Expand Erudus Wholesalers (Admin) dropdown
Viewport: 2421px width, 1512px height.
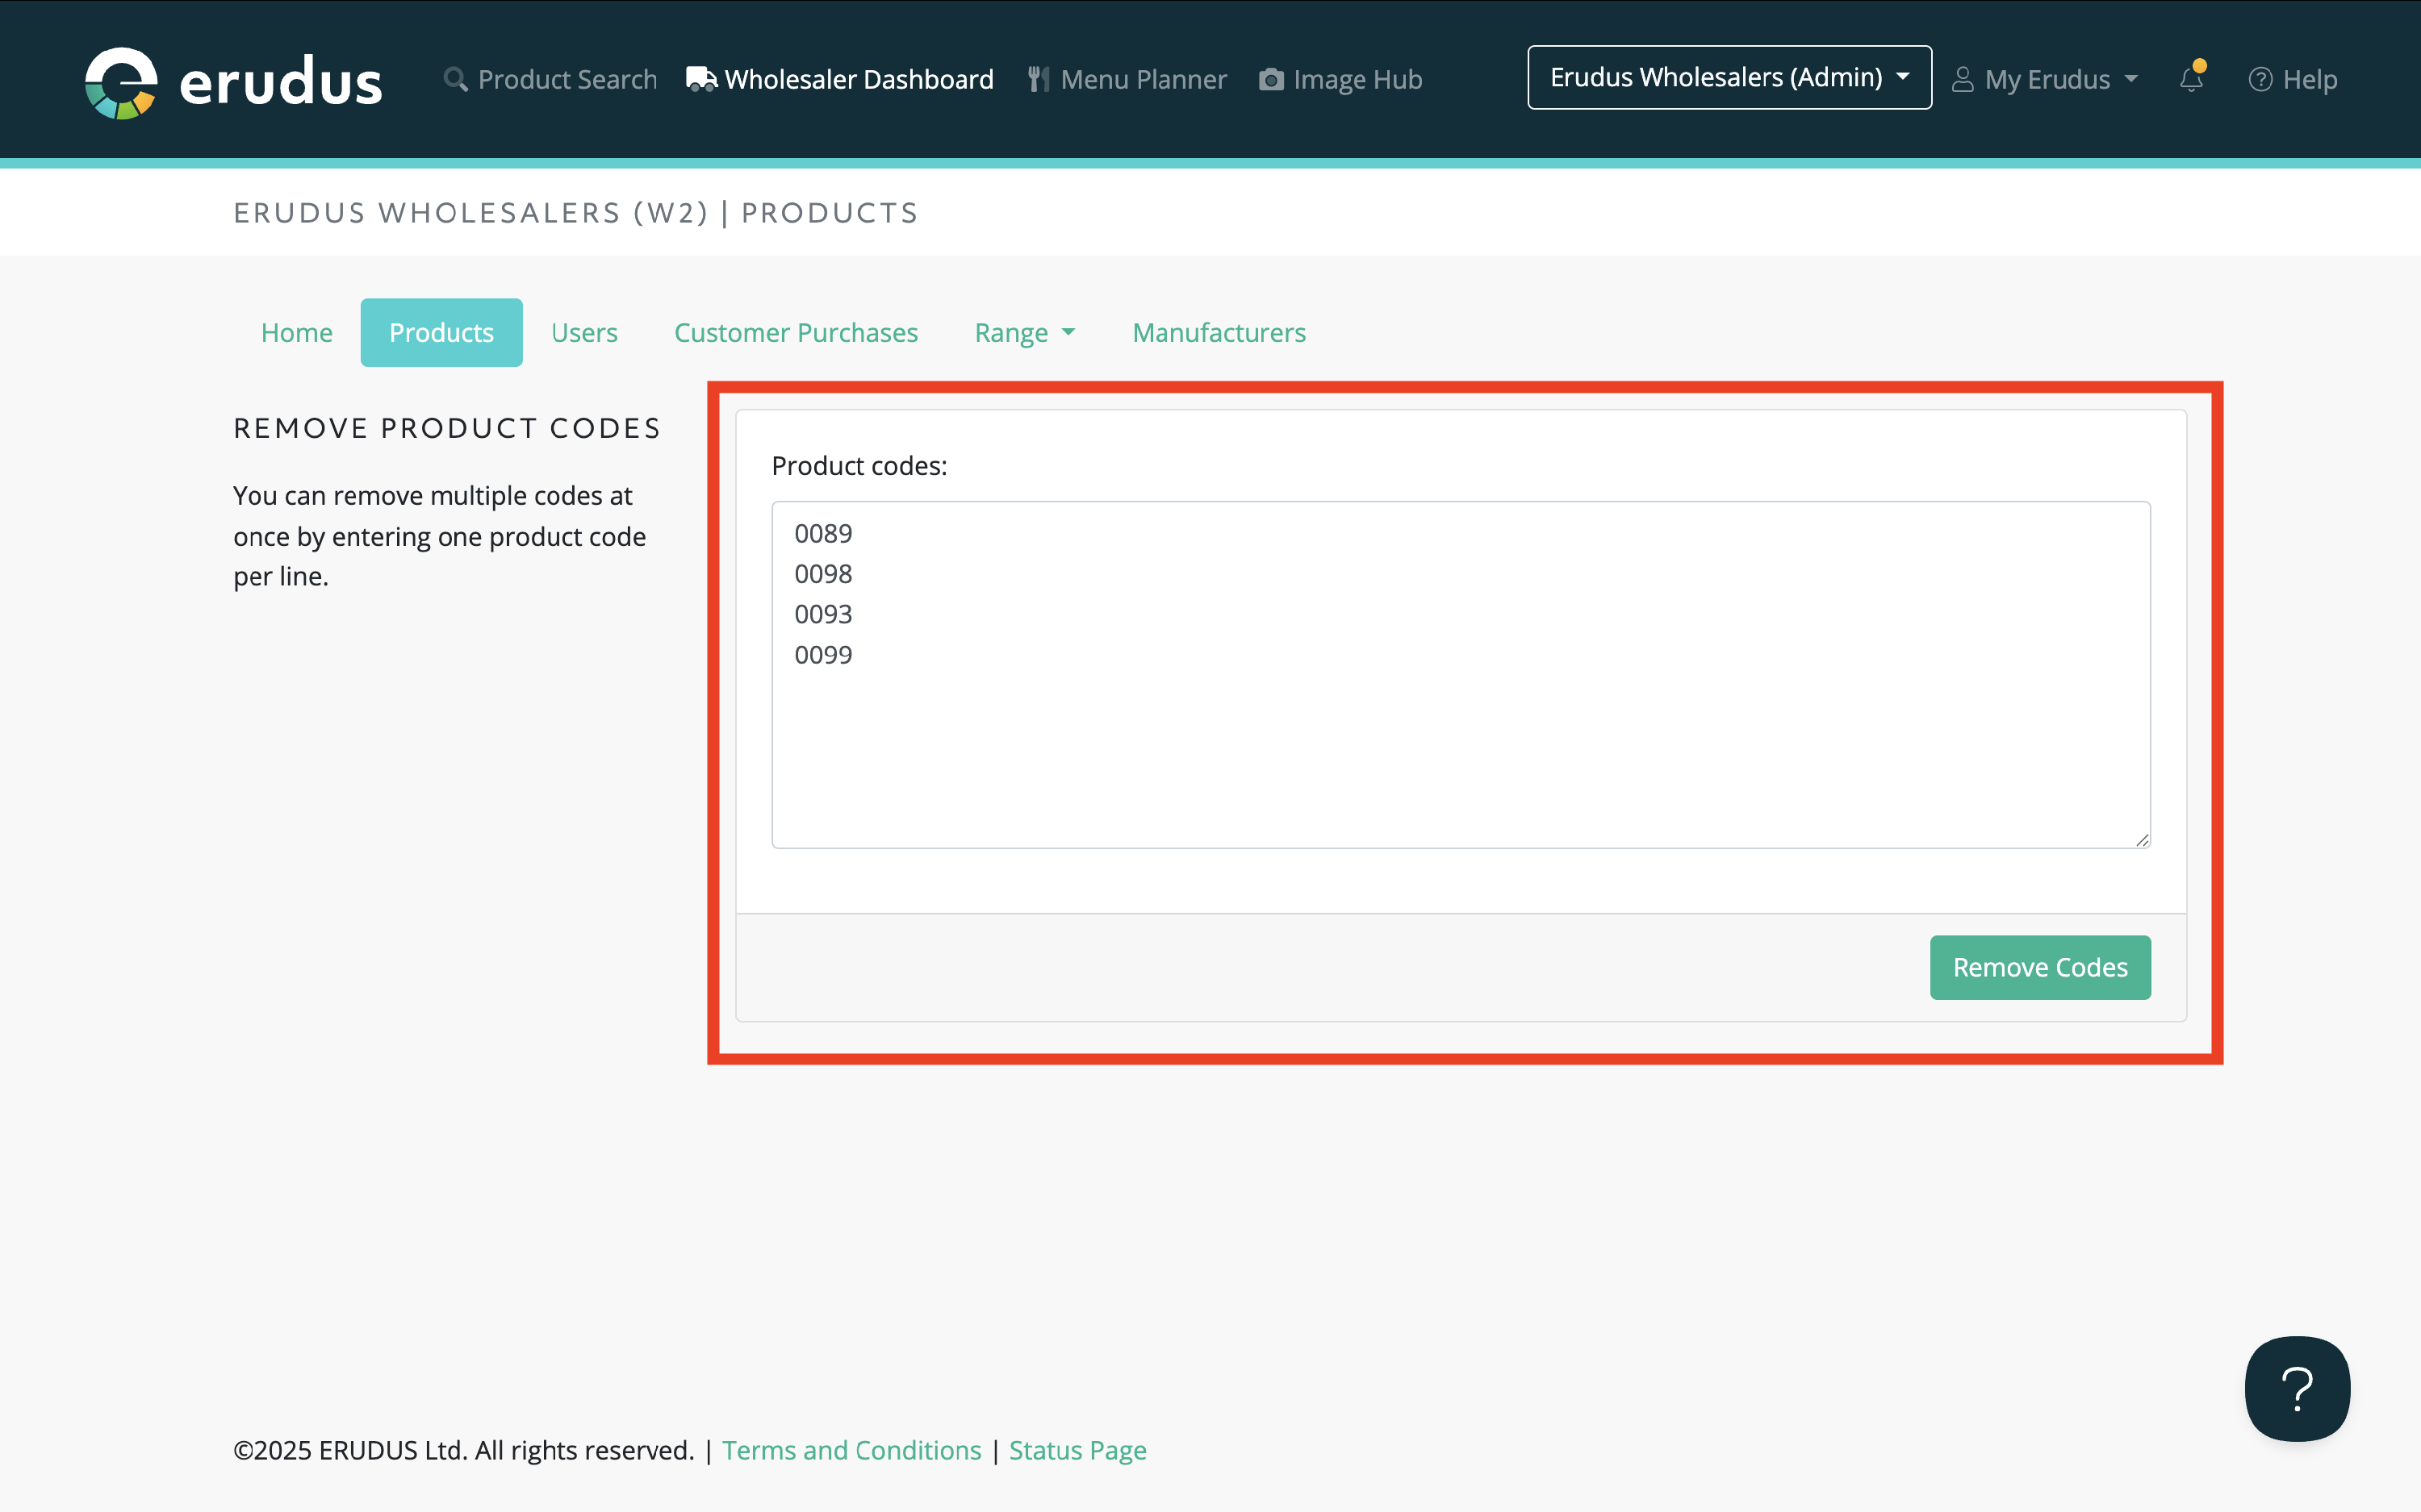click(x=1729, y=78)
